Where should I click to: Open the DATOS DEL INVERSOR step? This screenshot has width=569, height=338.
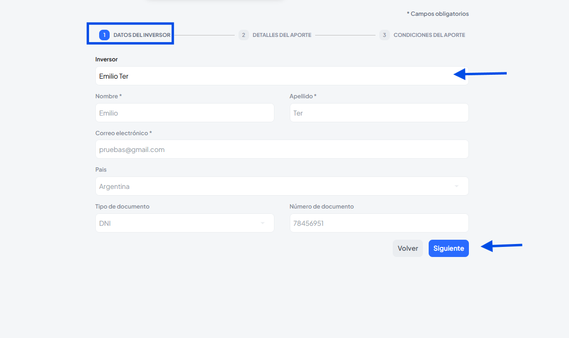point(142,35)
